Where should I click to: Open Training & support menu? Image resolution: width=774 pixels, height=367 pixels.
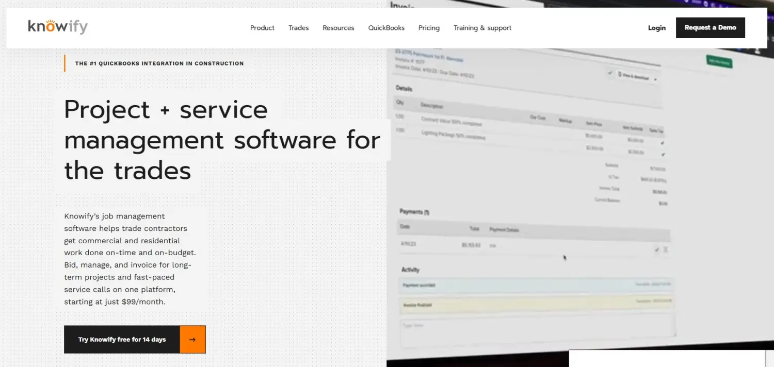[482, 28]
